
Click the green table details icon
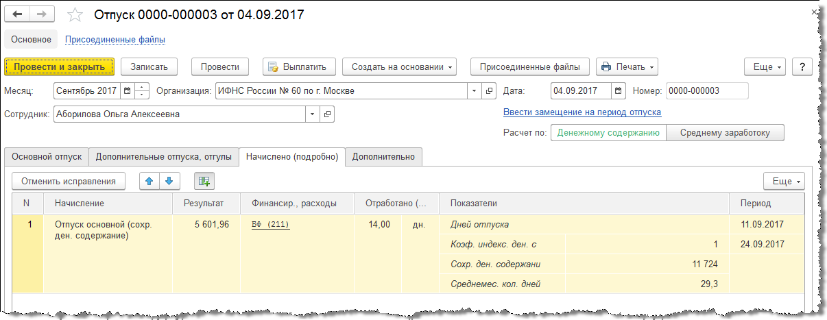(204, 181)
